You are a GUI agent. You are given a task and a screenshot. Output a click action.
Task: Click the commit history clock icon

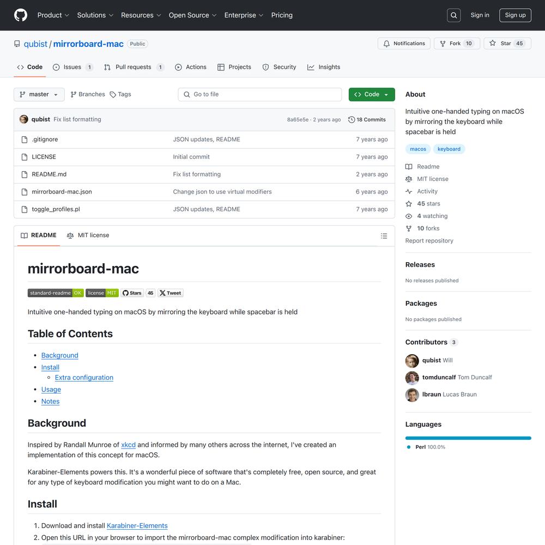[352, 119]
